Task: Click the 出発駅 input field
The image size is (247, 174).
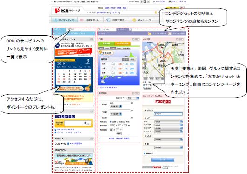Action: point(120,103)
